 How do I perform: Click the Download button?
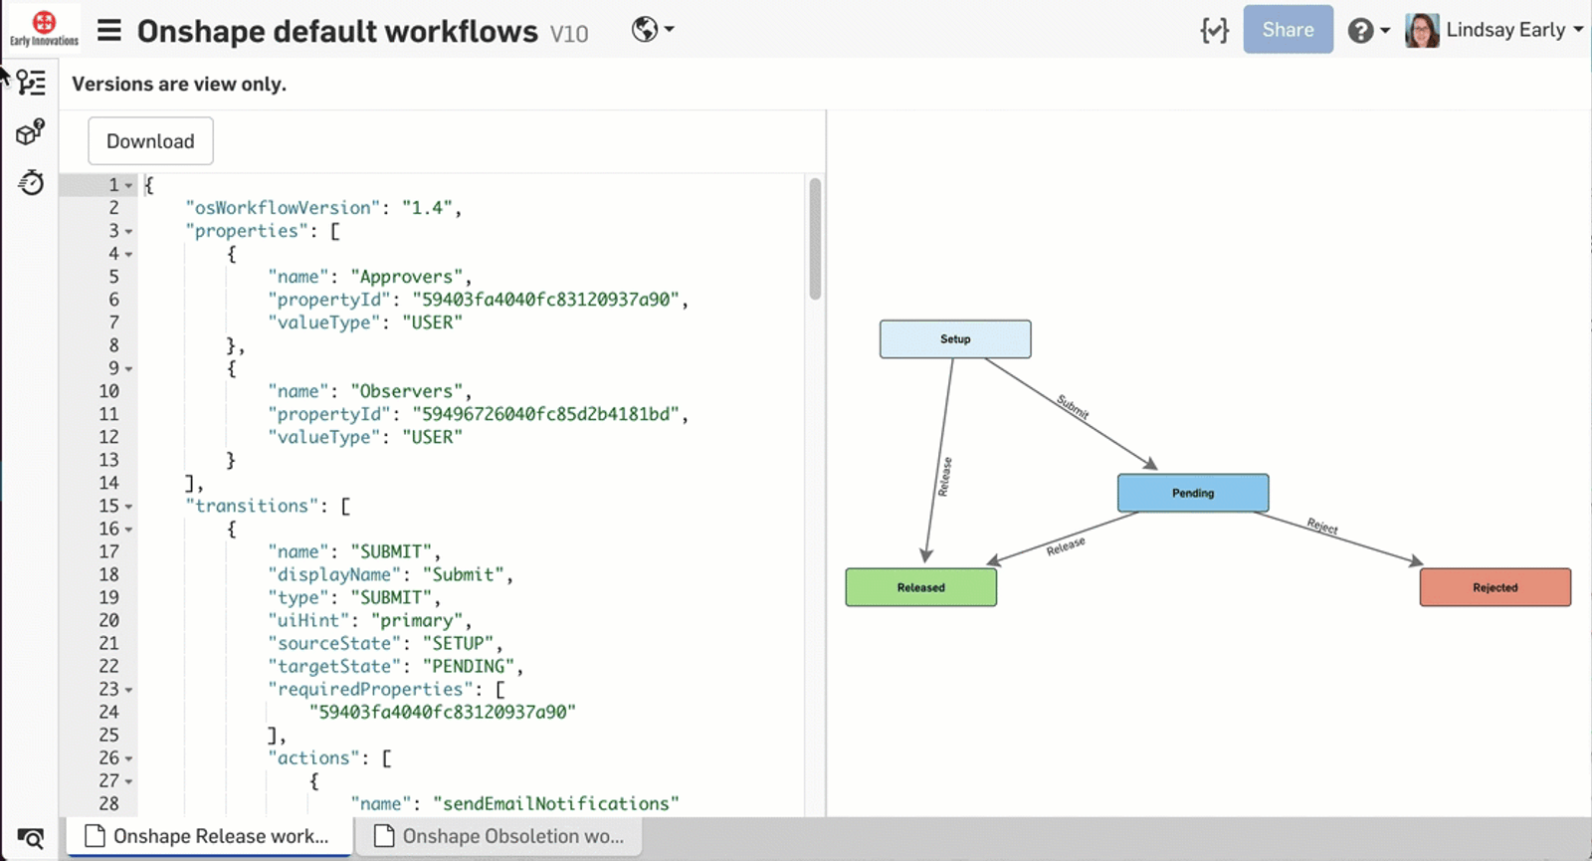click(x=150, y=141)
